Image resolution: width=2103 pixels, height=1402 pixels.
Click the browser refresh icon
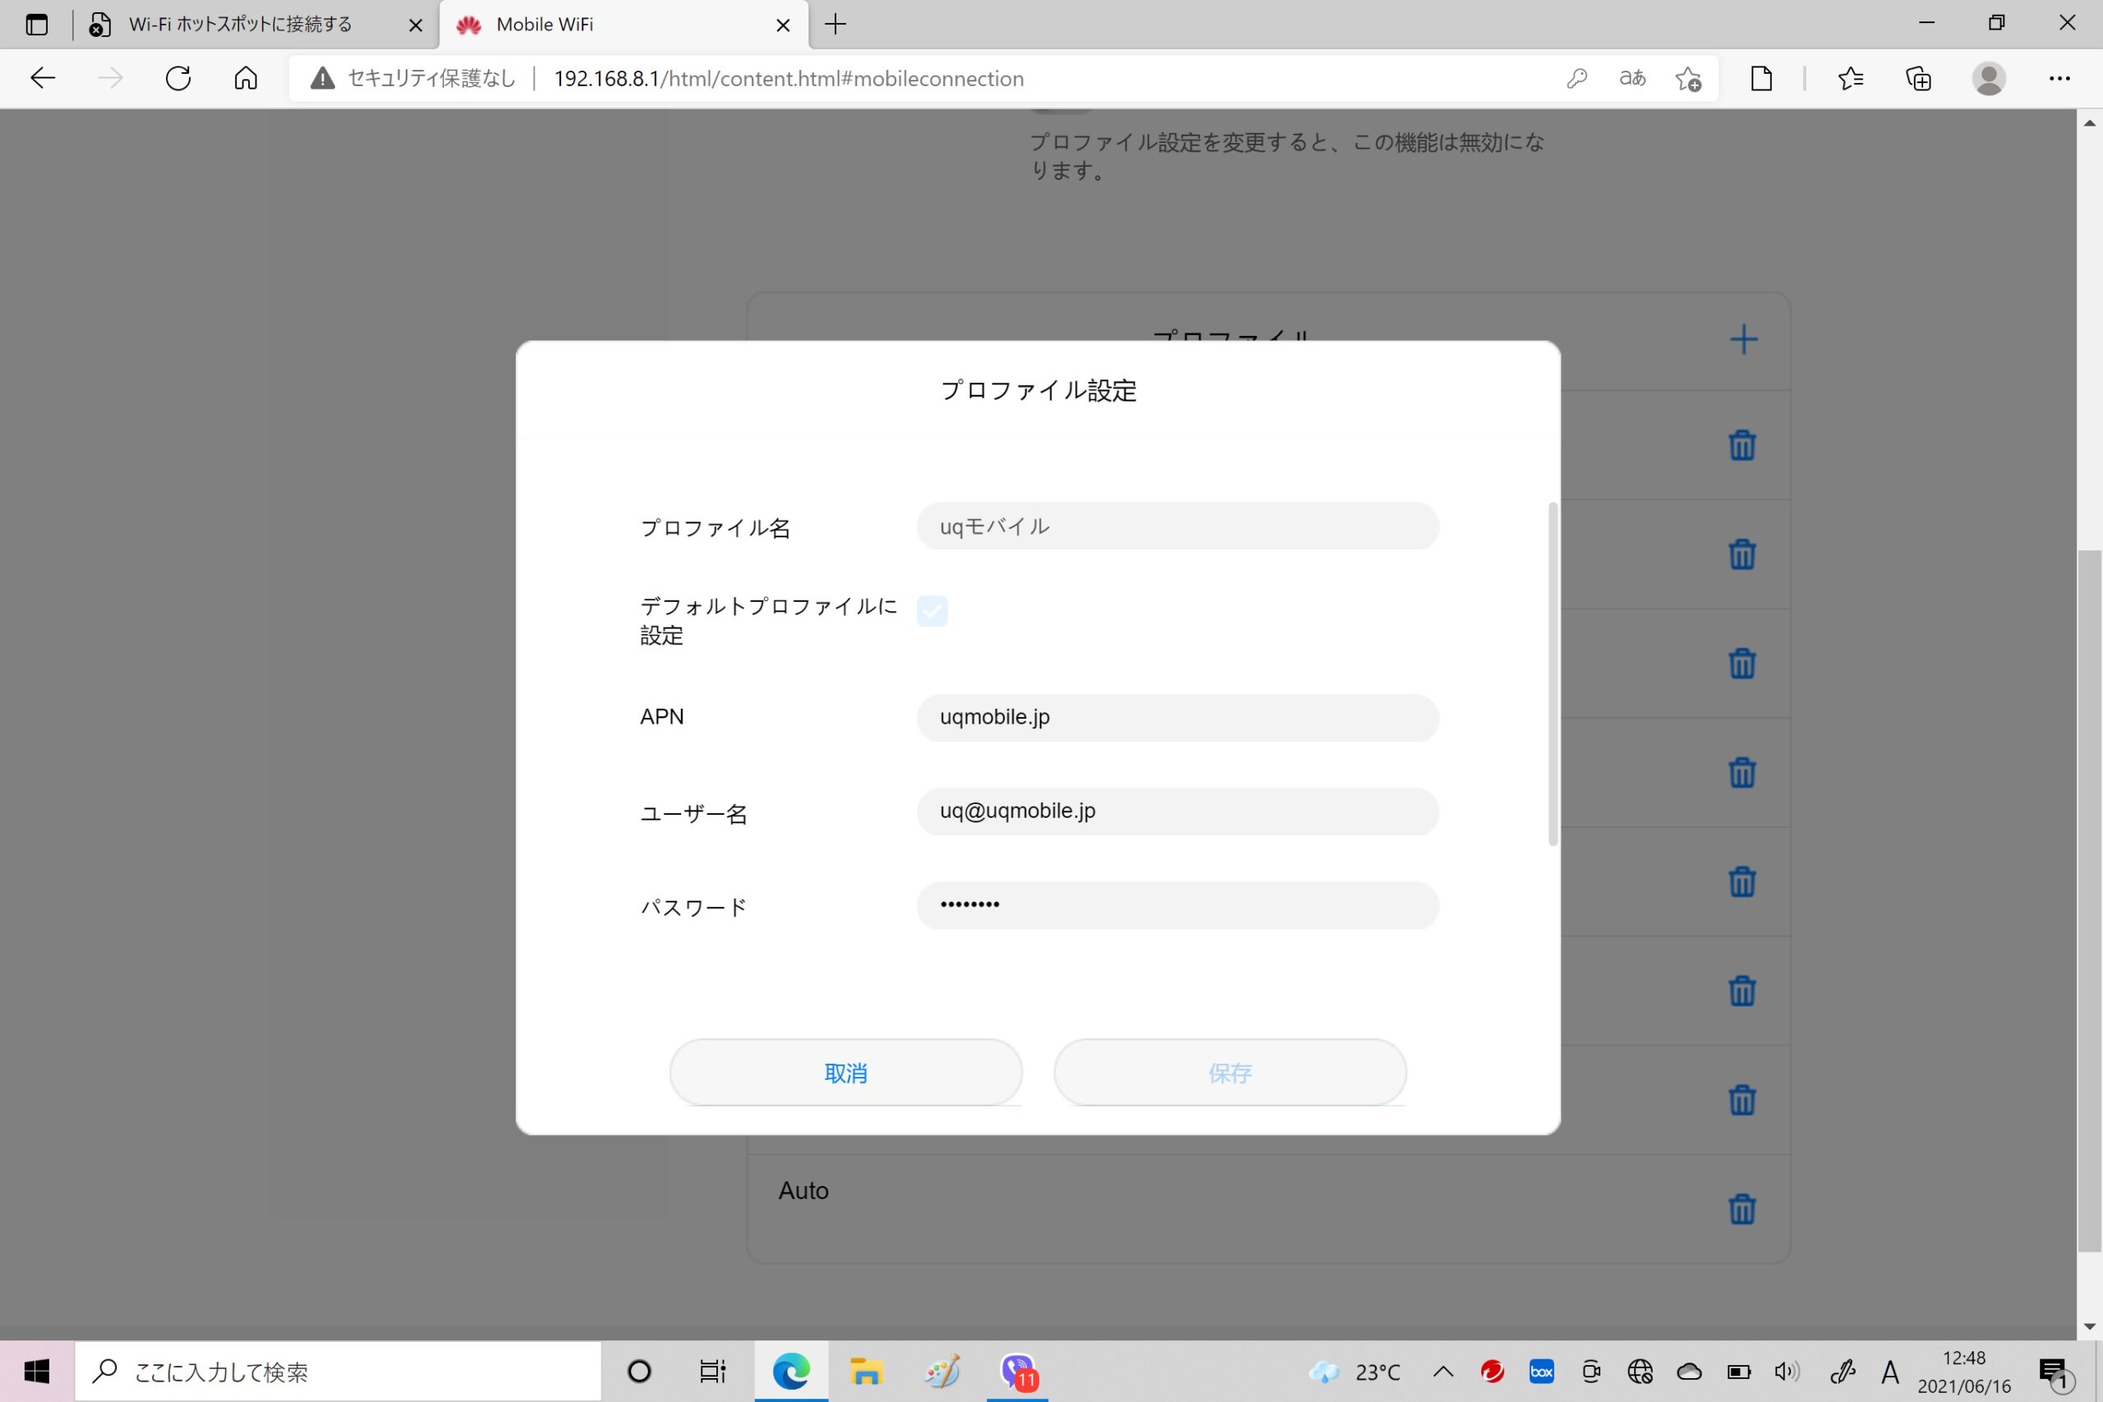pos(178,79)
